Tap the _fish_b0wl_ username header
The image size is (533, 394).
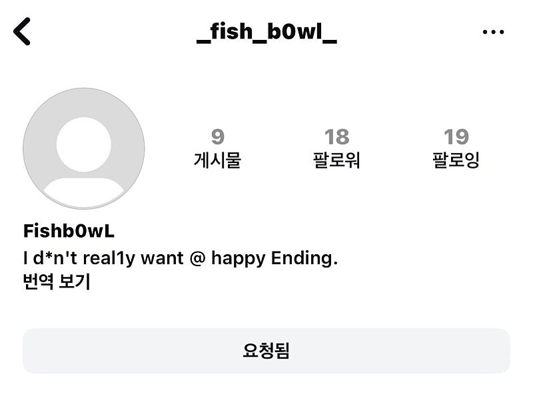267,32
